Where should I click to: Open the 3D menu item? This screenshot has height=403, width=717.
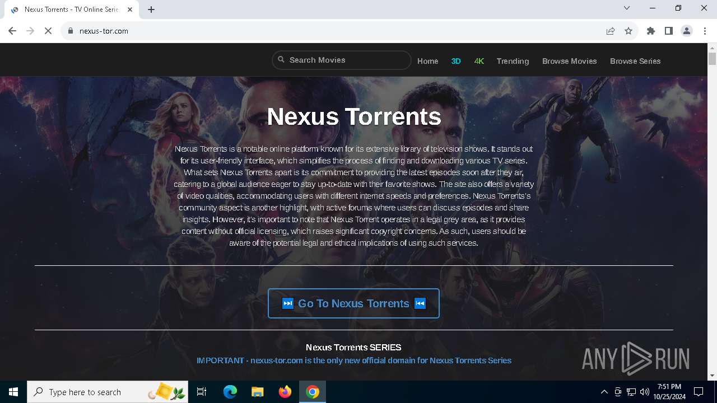[456, 61]
